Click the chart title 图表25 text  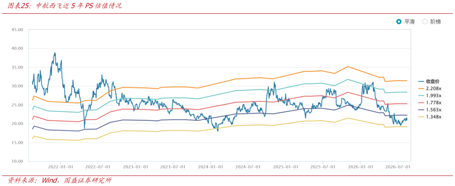(65, 6)
